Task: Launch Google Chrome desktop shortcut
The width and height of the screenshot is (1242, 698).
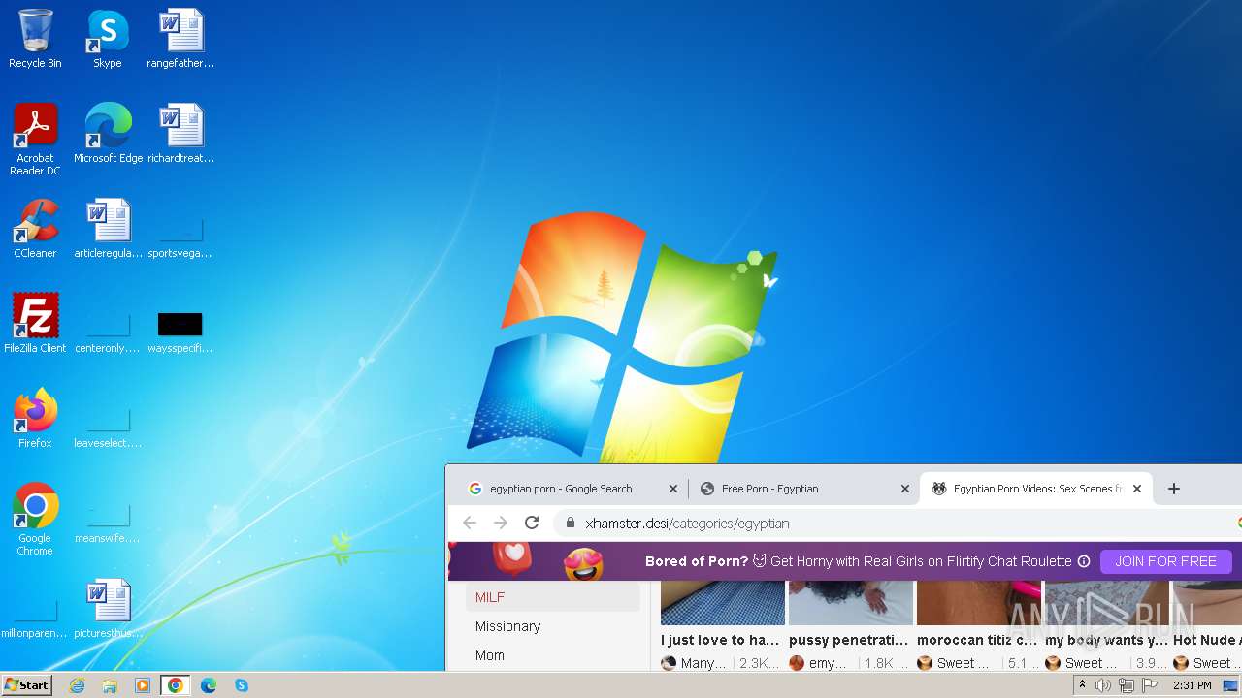Action: click(35, 520)
